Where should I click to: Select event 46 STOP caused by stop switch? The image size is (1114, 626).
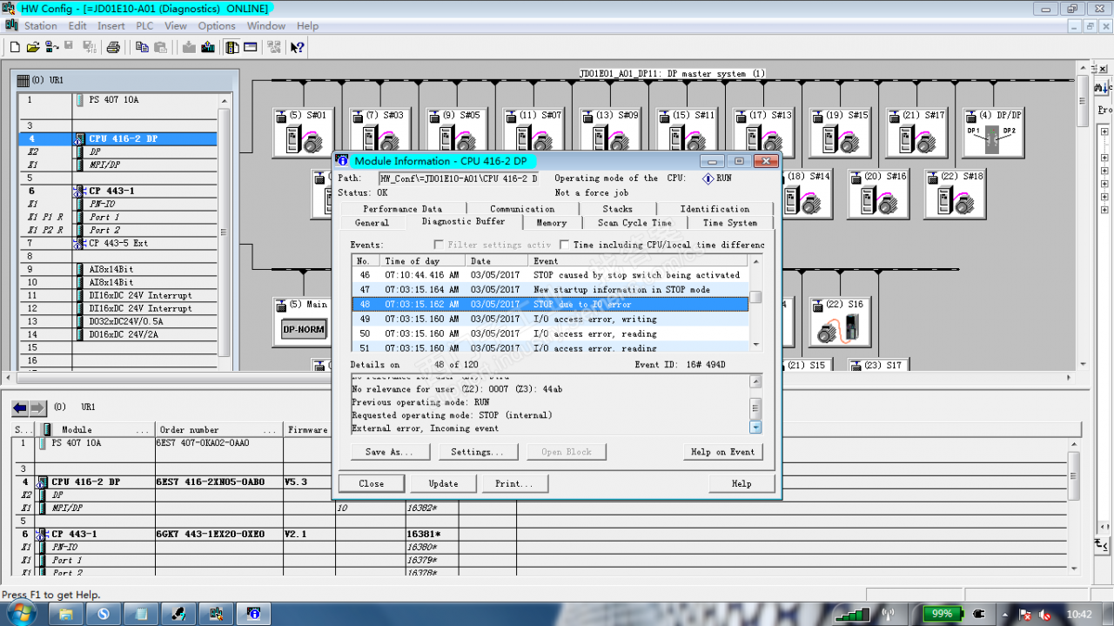[x=549, y=275]
